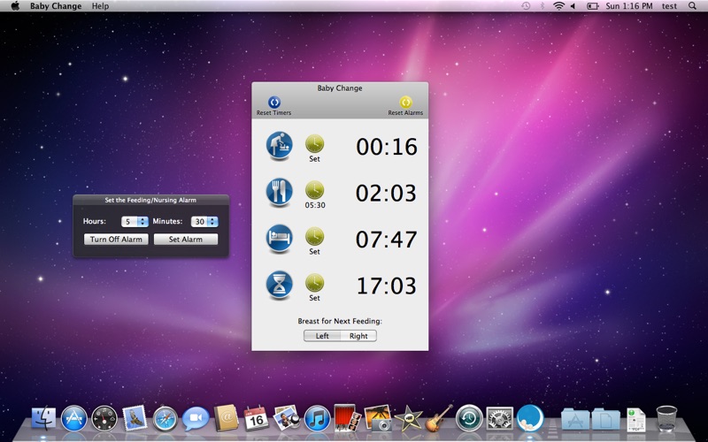Open the PDF document in the Dock
708x442 pixels.
[x=635, y=419]
